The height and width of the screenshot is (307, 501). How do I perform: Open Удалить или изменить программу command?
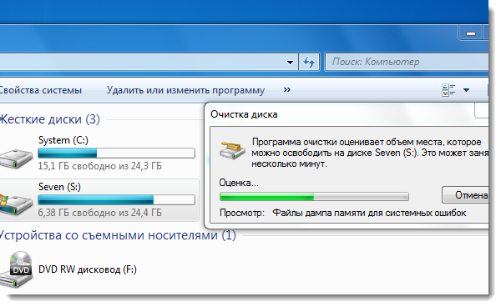tap(185, 90)
